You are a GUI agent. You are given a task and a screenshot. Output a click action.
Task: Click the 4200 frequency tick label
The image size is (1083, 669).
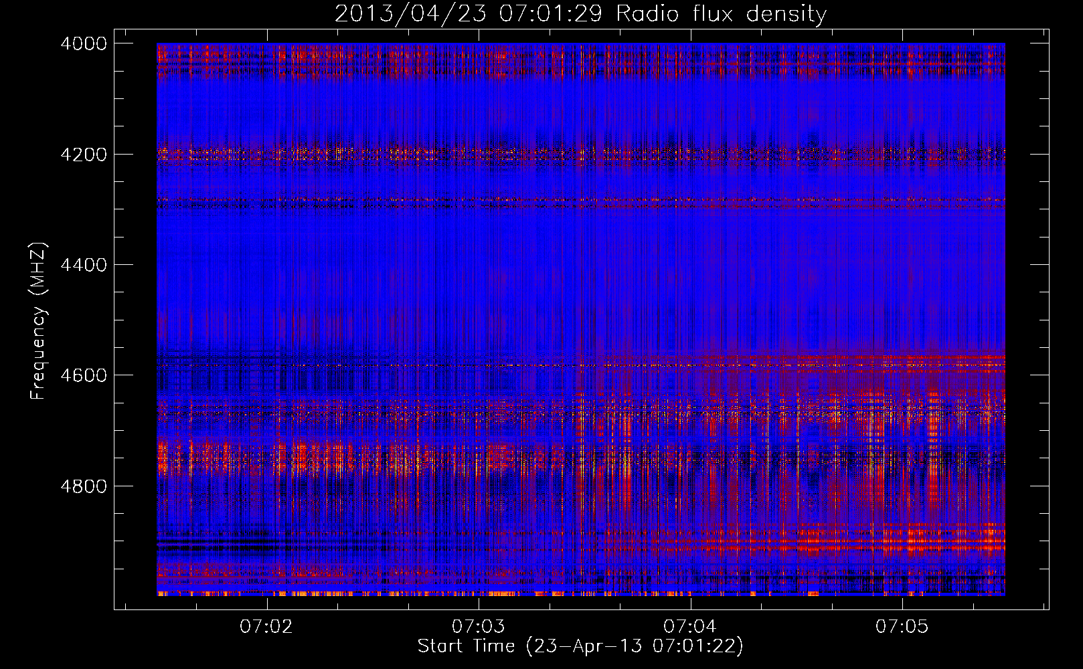[x=84, y=154]
